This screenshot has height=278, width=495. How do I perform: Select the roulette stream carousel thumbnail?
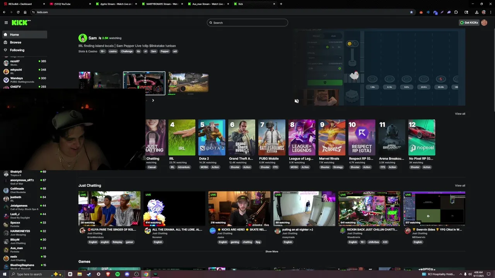click(x=144, y=83)
